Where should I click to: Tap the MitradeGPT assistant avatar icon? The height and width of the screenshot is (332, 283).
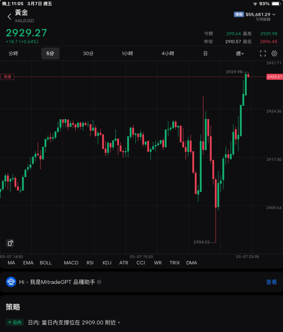(11, 282)
